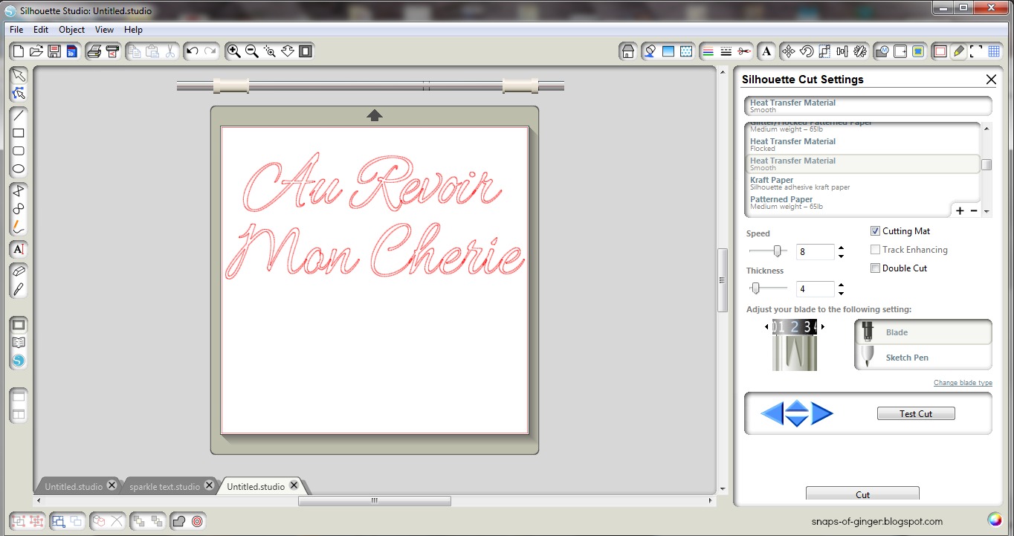The height and width of the screenshot is (536, 1014).
Task: Select the Blade tool option
Action: coord(923,332)
